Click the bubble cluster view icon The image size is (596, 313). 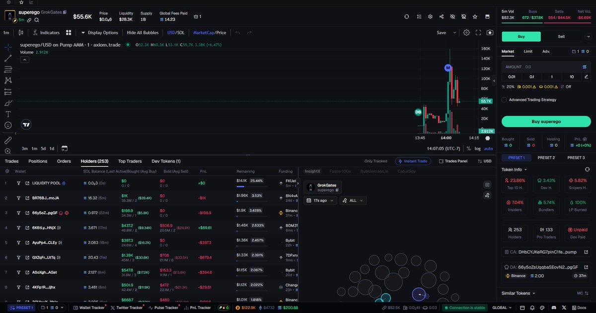click(x=487, y=195)
